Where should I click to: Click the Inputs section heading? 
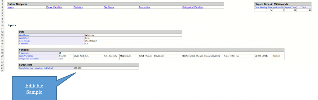(12, 25)
